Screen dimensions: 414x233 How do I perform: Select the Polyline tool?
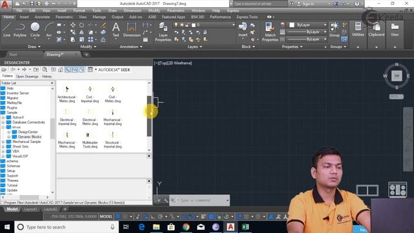[x=20, y=29]
